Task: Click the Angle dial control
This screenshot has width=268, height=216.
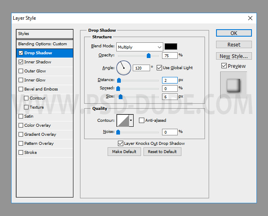Action: 124,67
